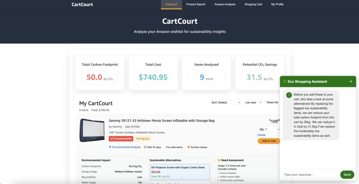Click the 'Indoor movie night' suggestion

230,177
